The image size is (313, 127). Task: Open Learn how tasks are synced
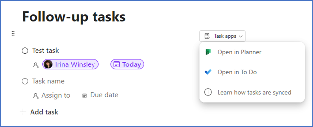[x=252, y=93]
